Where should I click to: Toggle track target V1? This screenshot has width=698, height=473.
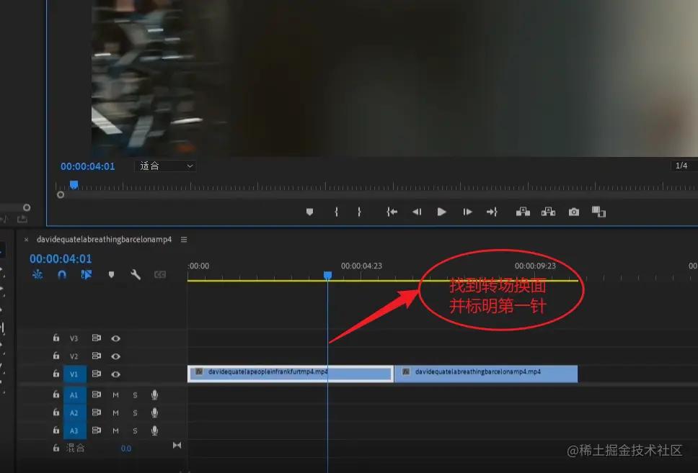coord(74,374)
